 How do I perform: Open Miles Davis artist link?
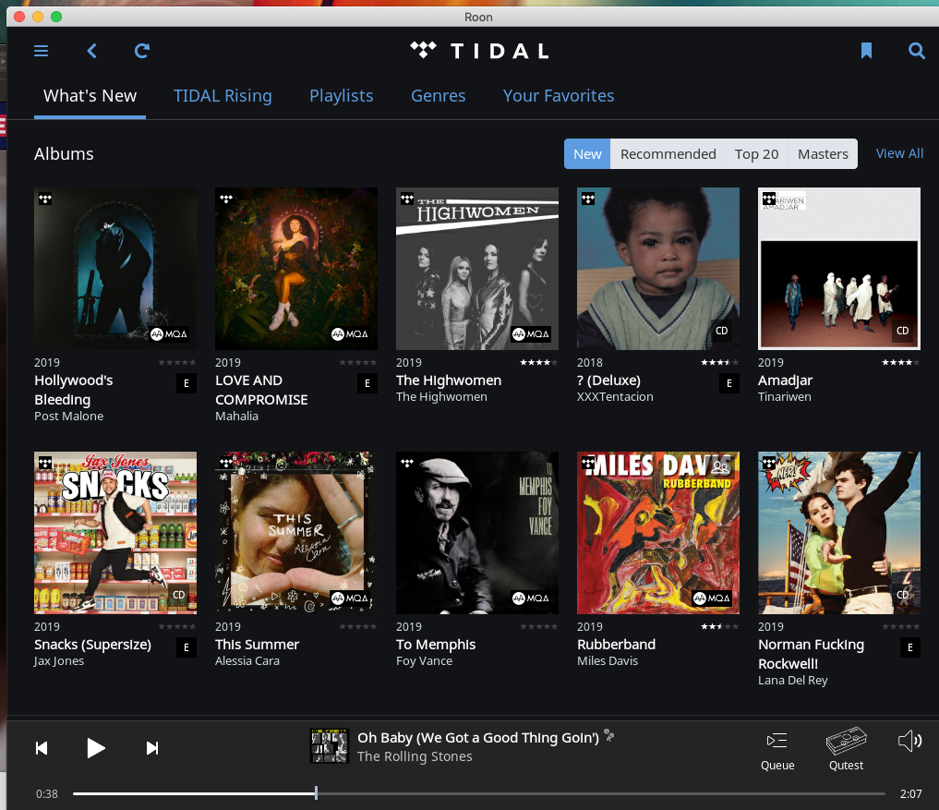[608, 660]
